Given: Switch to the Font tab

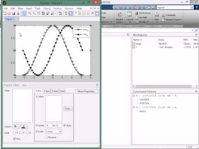Looking at the screenshot, I should point(62,91).
